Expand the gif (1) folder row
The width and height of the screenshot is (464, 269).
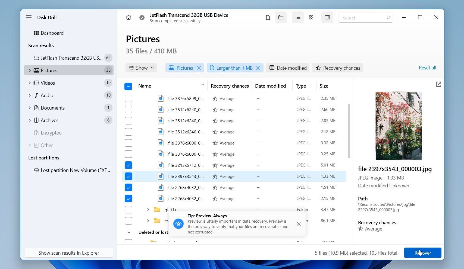[x=148, y=209]
